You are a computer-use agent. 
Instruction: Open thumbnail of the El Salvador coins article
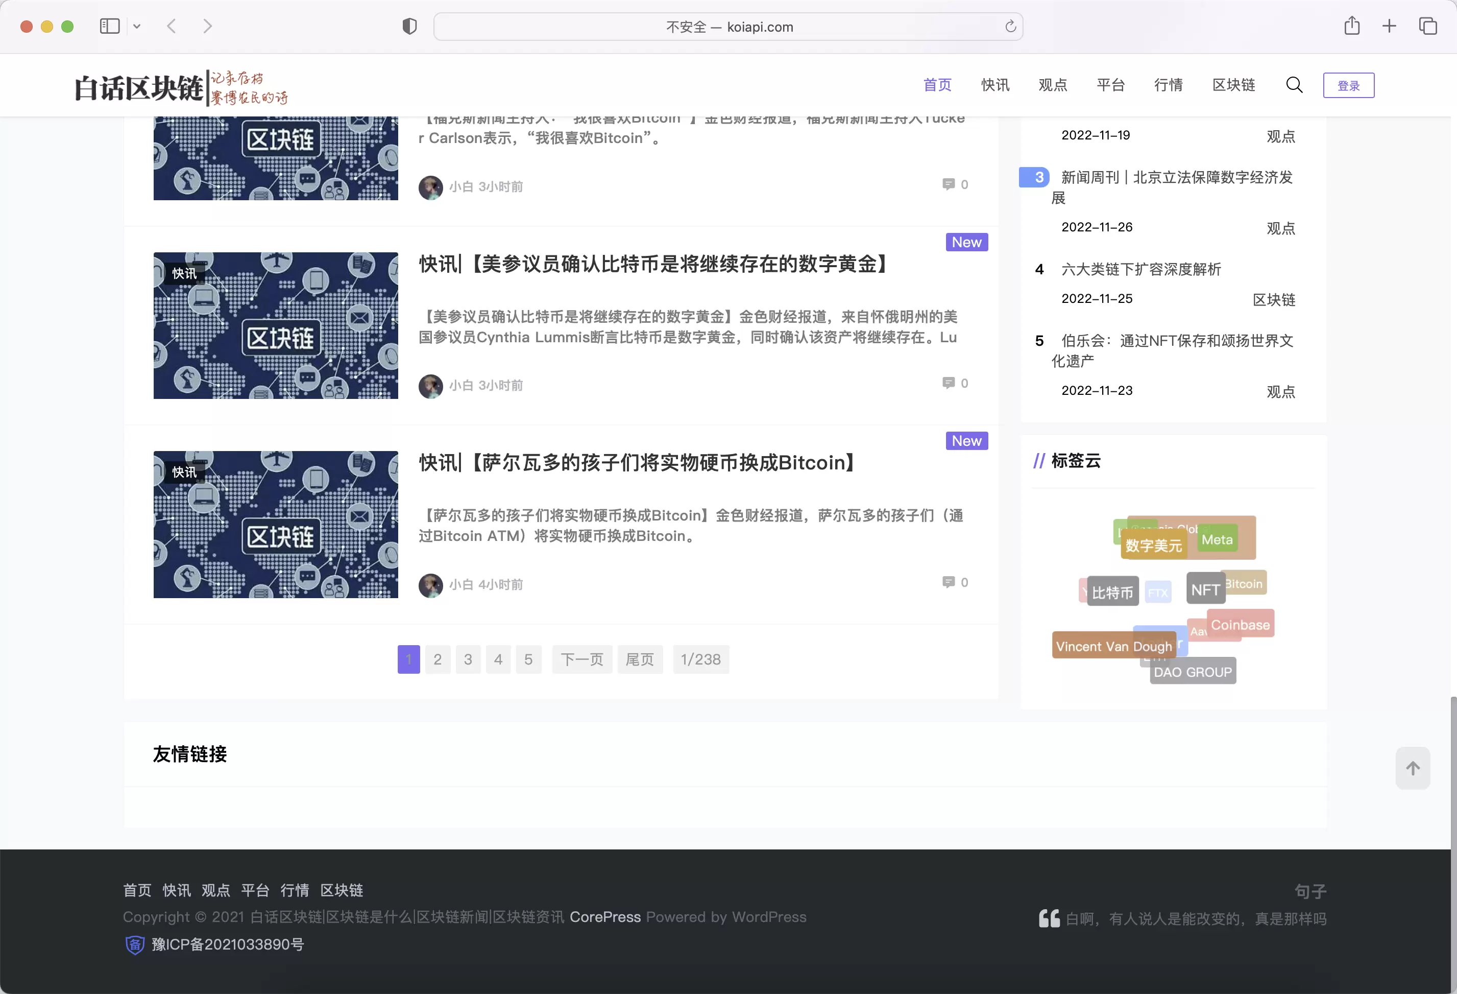tap(276, 524)
